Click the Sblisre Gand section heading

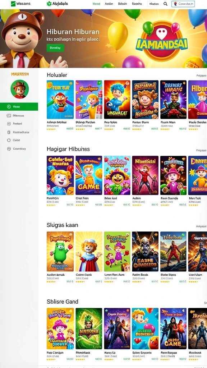click(x=63, y=302)
